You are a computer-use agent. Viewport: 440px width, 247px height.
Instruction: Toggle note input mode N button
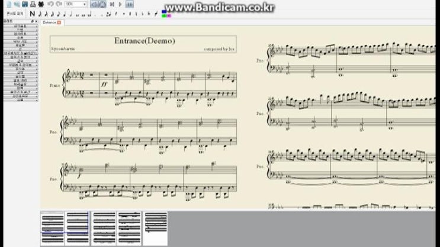click(x=32, y=14)
